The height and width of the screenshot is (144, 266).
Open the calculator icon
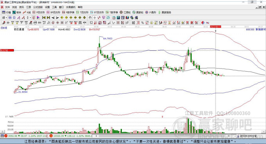coord(118,18)
